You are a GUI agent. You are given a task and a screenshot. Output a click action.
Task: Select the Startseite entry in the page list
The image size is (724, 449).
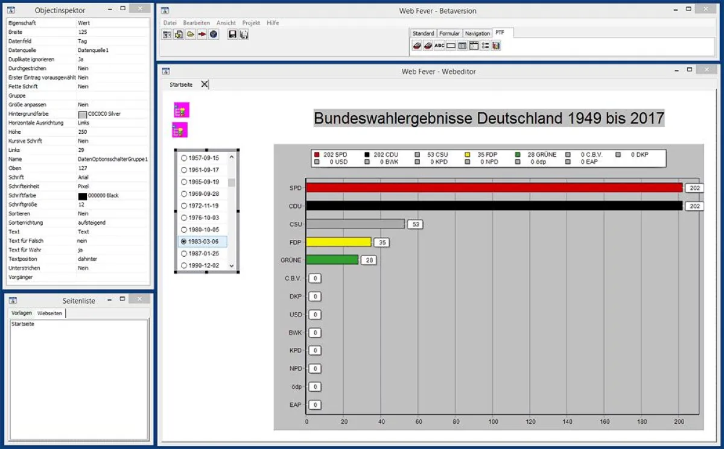pyautogui.click(x=22, y=324)
